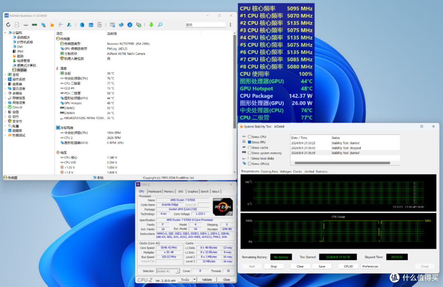Image resolution: width=443 pixels, height=287 pixels.
Task: Open the Memory tab in CPU-Z
Action: click(x=169, y=192)
